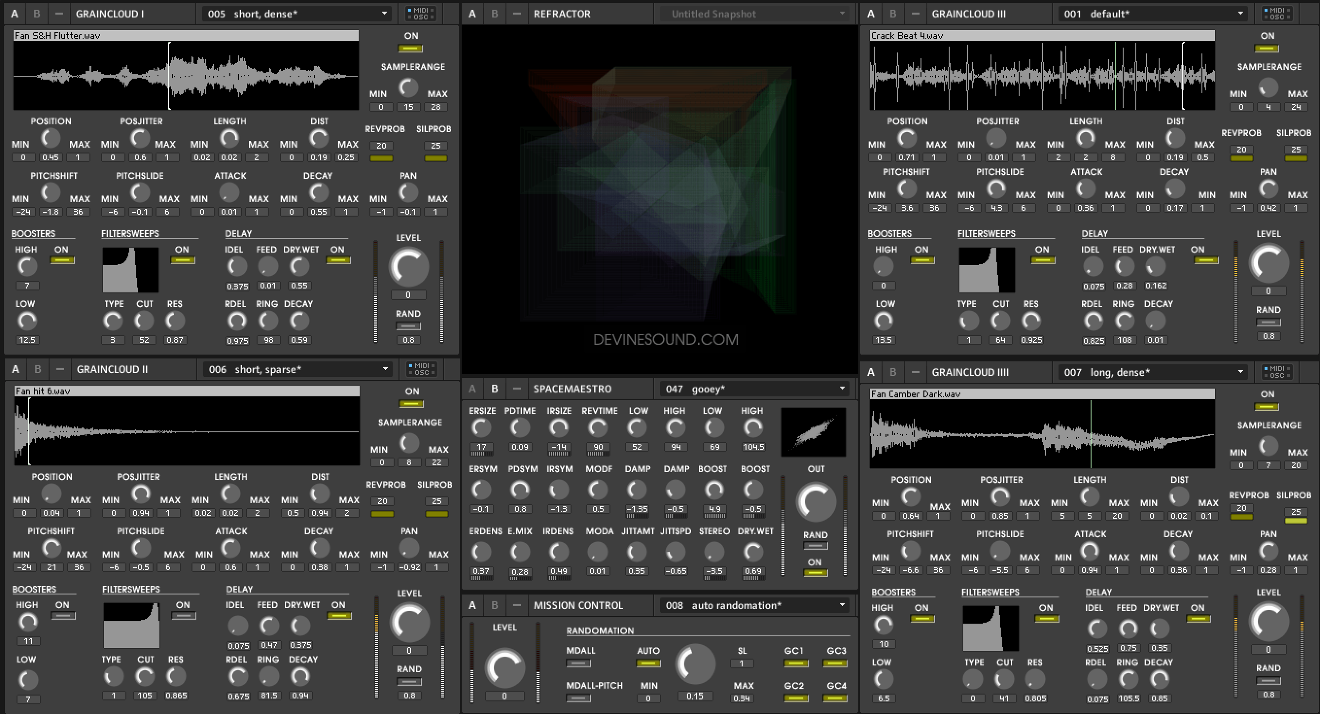The height and width of the screenshot is (714, 1320).
Task: Open MIDI OSC settings in Graincloud I
Action: point(421,14)
